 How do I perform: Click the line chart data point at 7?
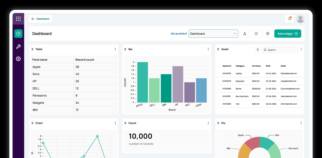click(x=43, y=143)
